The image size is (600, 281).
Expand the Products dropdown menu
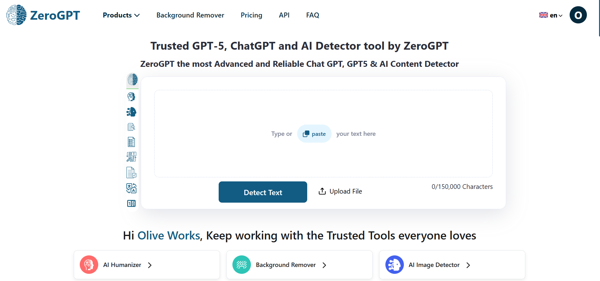coord(121,15)
